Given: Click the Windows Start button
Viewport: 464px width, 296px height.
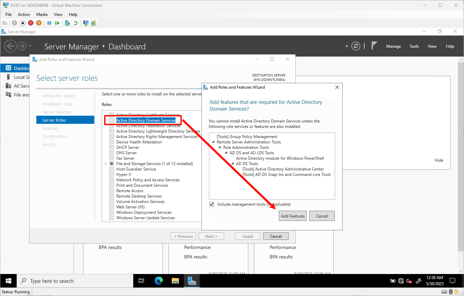Looking at the screenshot, I should [x=8, y=281].
